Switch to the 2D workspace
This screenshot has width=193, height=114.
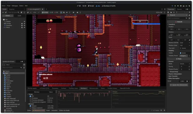tap(79, 6)
